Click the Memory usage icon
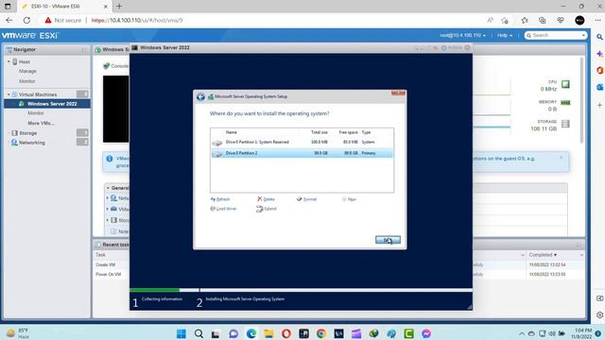Screen dimensions: 605x340 (565, 103)
